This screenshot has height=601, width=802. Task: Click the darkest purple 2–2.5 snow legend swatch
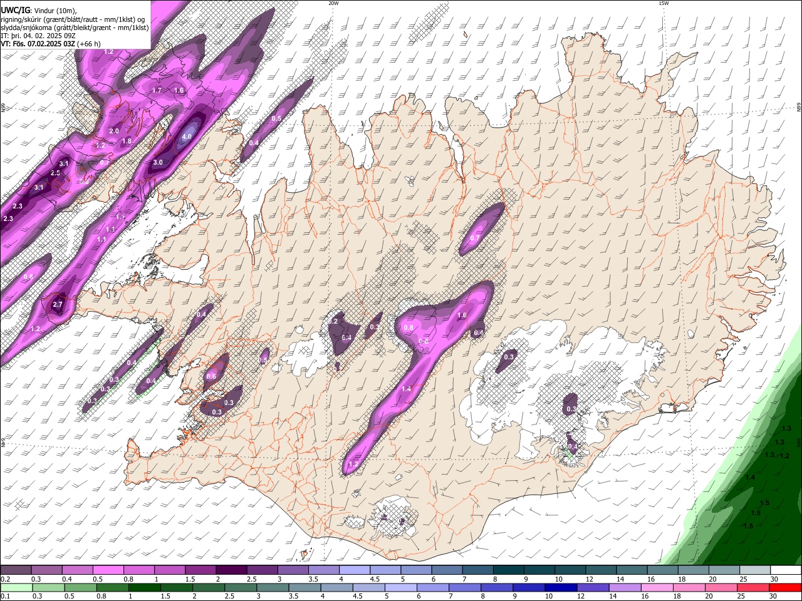point(231,570)
